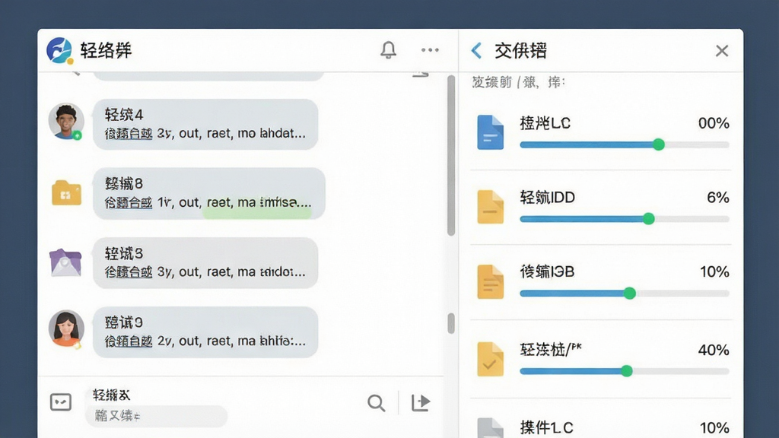This screenshot has height=438, width=779.
Task: Click the smiley sticker icon beside bottom input
Action: pyautogui.click(x=61, y=401)
